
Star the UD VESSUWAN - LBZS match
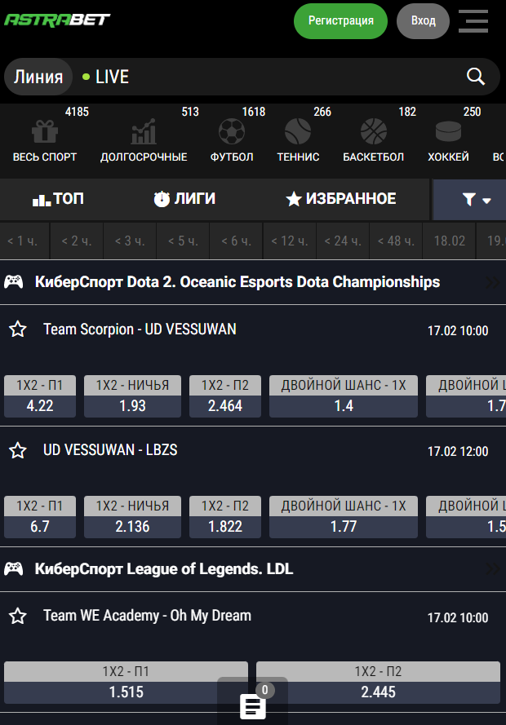18,450
